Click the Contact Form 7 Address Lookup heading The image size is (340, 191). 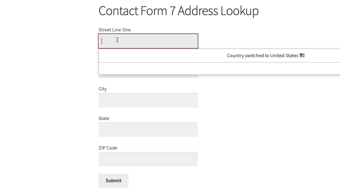point(178,11)
